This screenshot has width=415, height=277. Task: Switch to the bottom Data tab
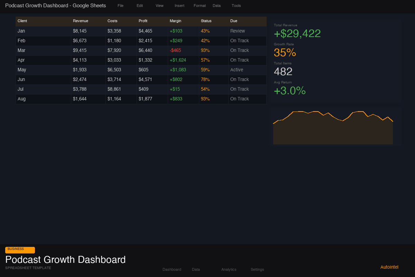point(196,269)
